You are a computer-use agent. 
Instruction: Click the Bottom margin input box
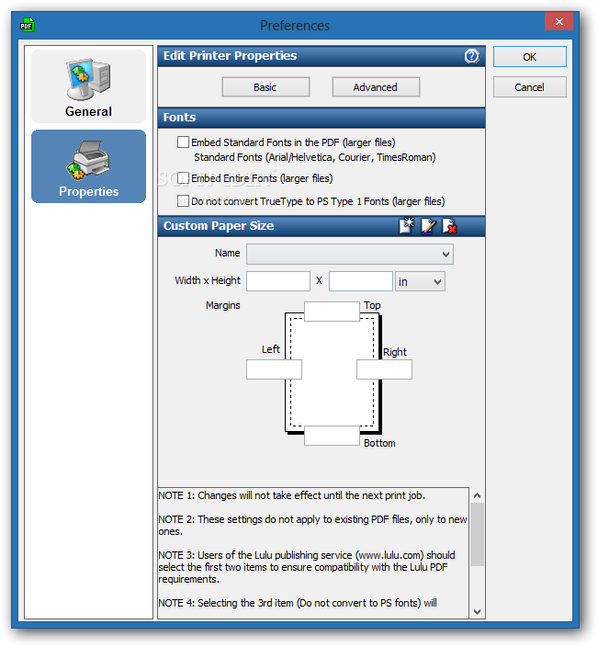tap(332, 436)
